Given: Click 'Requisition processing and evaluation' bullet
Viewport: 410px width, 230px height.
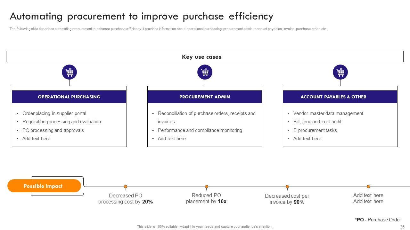Looking at the screenshot, I should (61, 122).
